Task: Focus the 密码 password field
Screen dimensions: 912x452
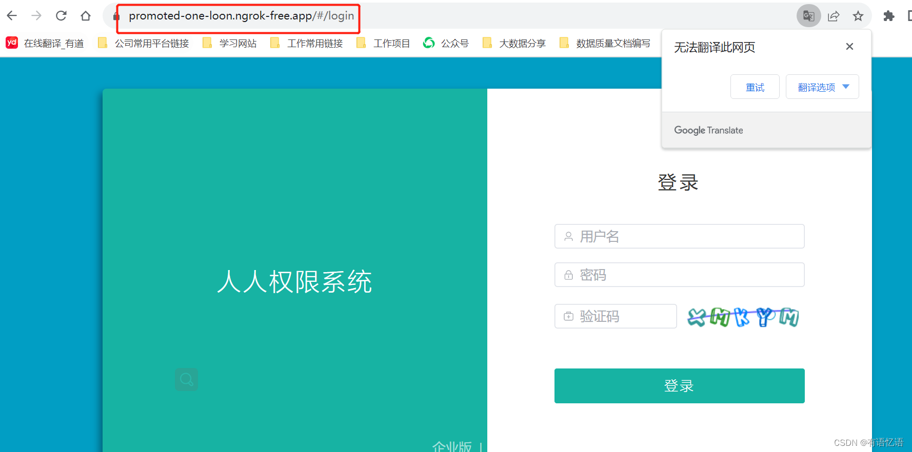Action: click(680, 275)
